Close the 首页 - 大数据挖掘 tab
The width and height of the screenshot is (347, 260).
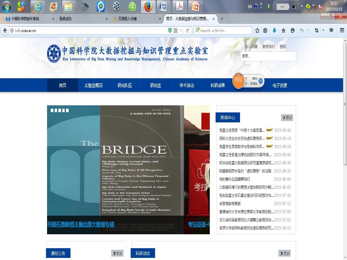point(213,19)
